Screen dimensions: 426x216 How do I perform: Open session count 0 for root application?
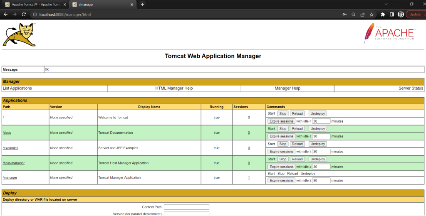pyautogui.click(x=249, y=118)
